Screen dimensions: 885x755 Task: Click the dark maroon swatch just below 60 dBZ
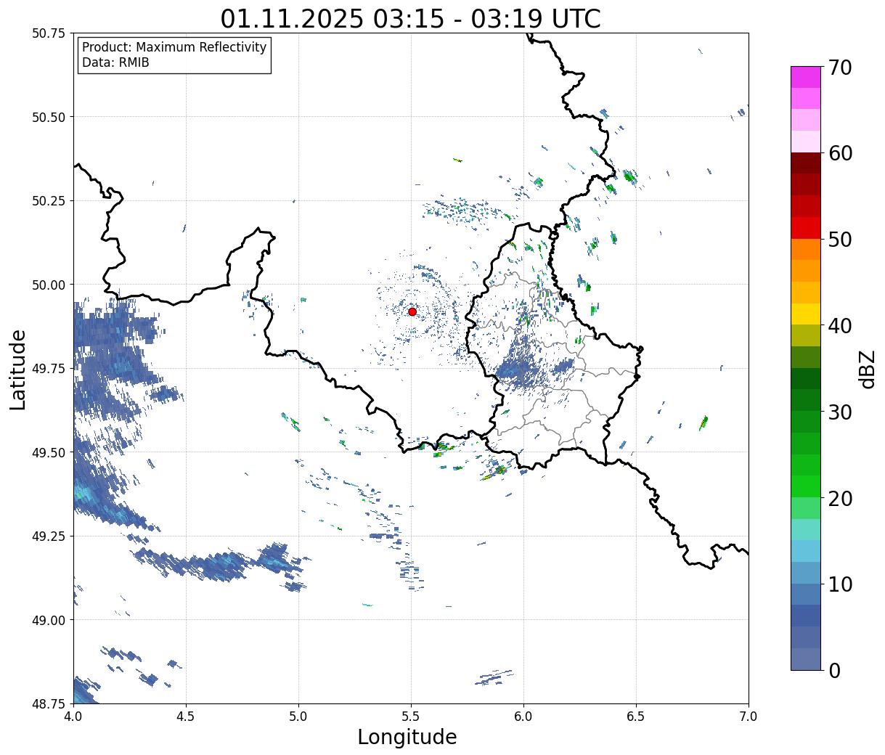point(805,163)
